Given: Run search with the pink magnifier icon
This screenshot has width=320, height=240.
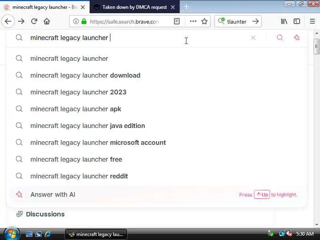Looking at the screenshot, I should (x=280, y=38).
